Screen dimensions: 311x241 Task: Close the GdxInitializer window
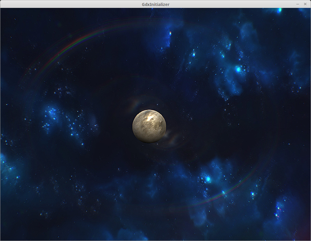[305, 4]
